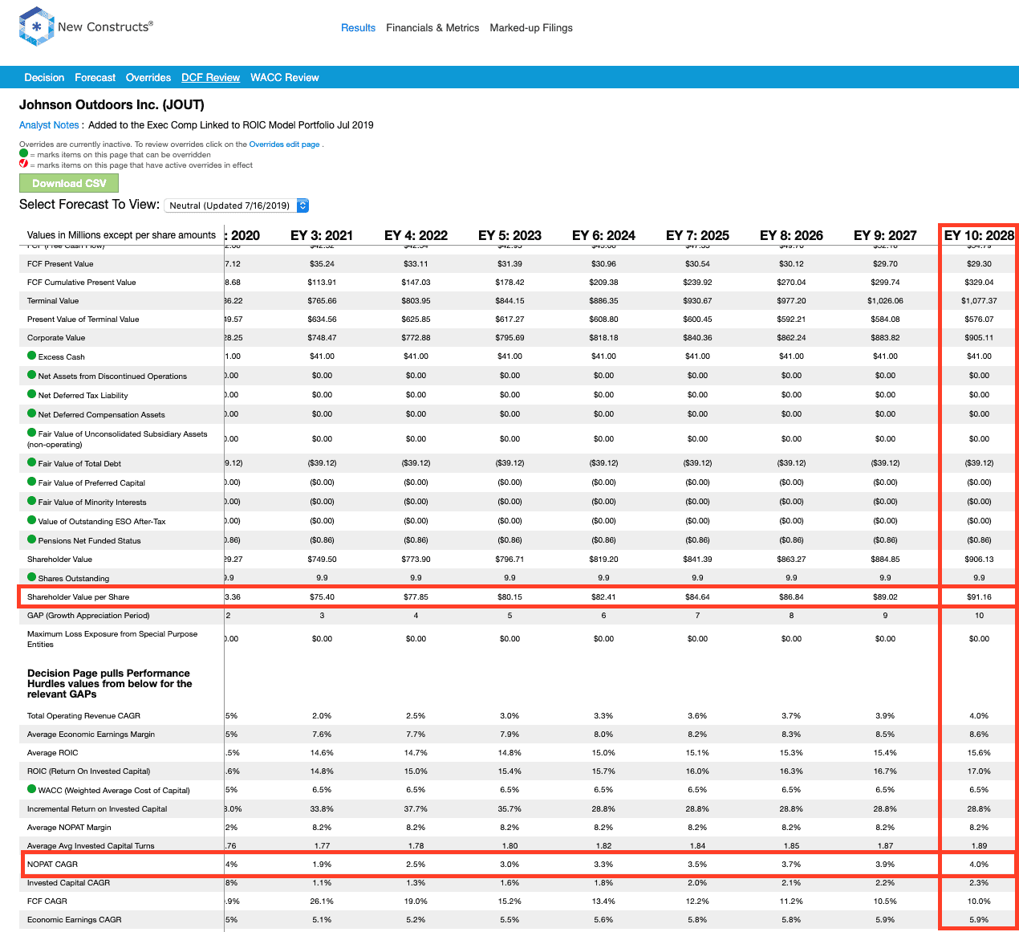Click the New Constructs logo
The height and width of the screenshot is (932, 1019).
(86, 26)
